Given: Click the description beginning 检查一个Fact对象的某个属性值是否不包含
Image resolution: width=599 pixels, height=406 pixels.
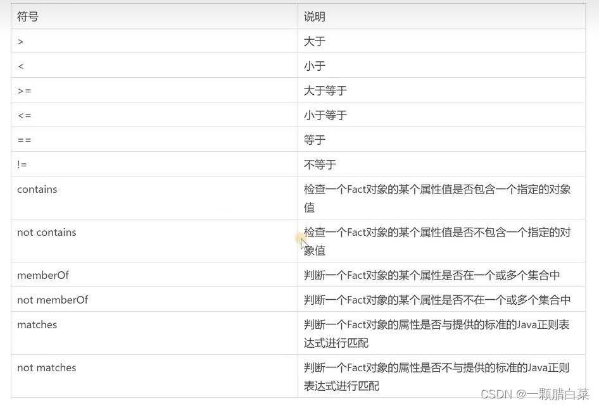Looking at the screenshot, I should [x=441, y=241].
